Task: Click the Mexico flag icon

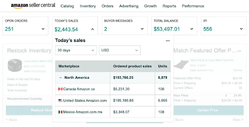Action: (x=60, y=112)
